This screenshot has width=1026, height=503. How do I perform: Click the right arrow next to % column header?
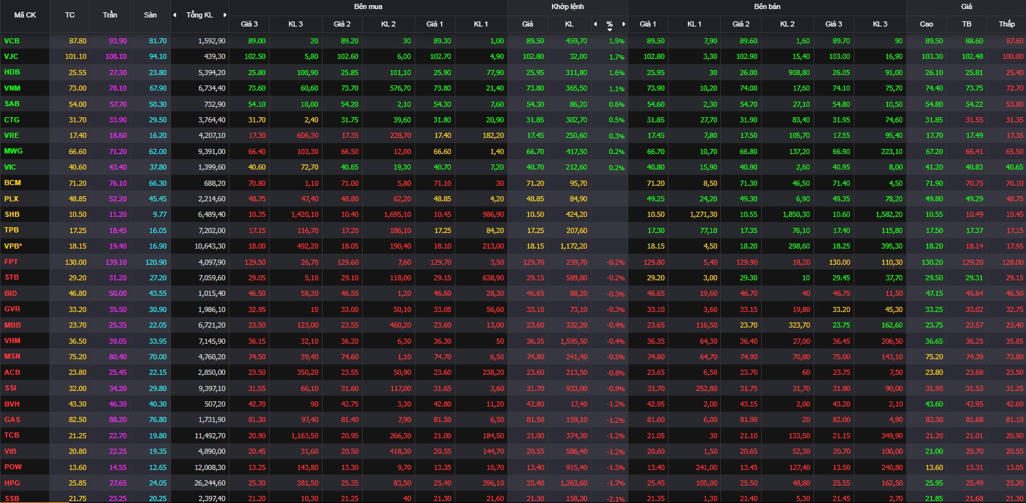(624, 24)
